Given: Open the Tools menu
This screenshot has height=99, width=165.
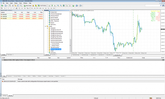Looking at the screenshot, I should 20,3.
